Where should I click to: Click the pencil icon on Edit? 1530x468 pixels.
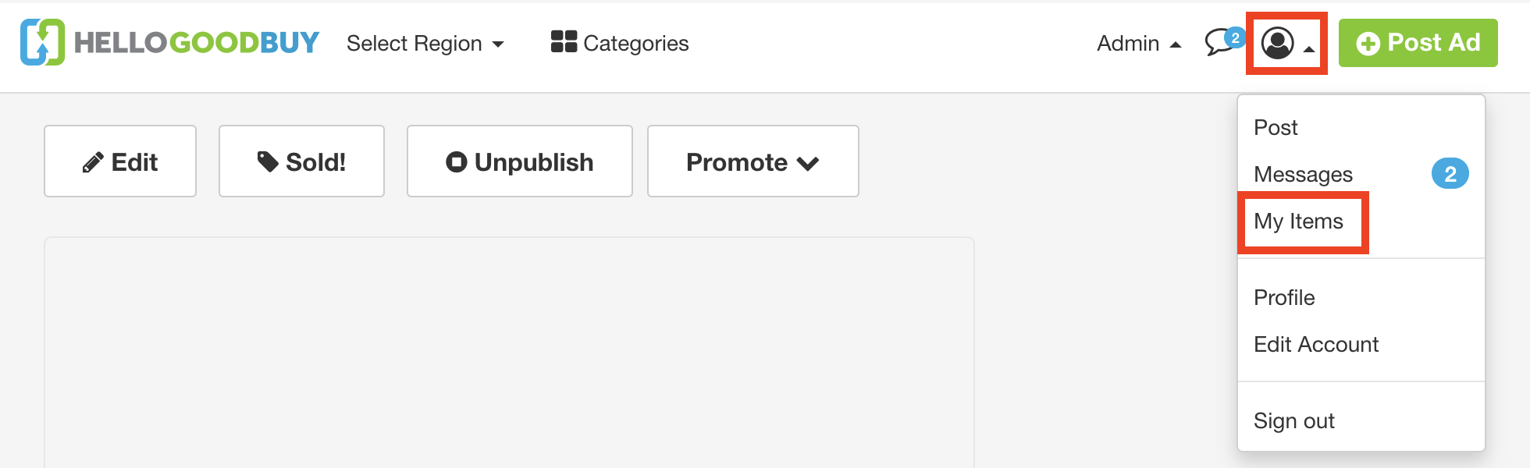click(x=93, y=162)
